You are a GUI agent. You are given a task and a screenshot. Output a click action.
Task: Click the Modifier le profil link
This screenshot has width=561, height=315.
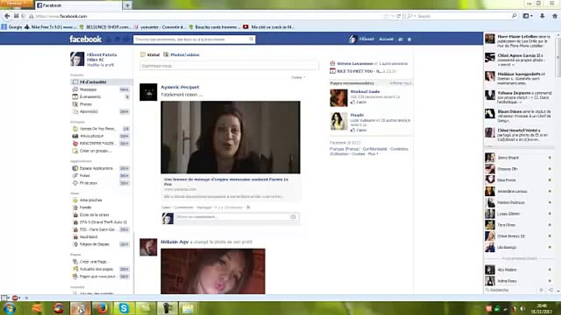(x=100, y=65)
